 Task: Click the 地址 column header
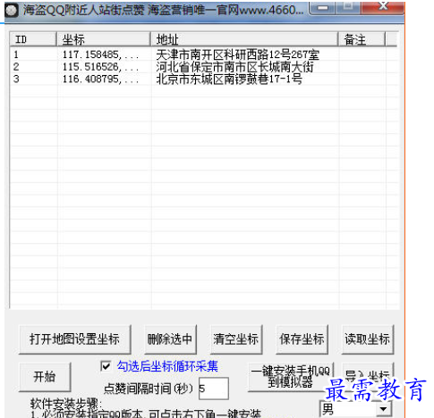[244, 39]
